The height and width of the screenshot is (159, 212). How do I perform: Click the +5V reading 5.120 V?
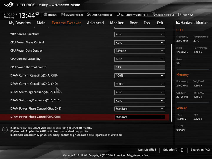coord(198,119)
